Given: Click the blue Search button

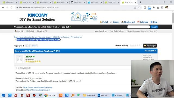Looking at the screenshot, I should tap(154, 27).
